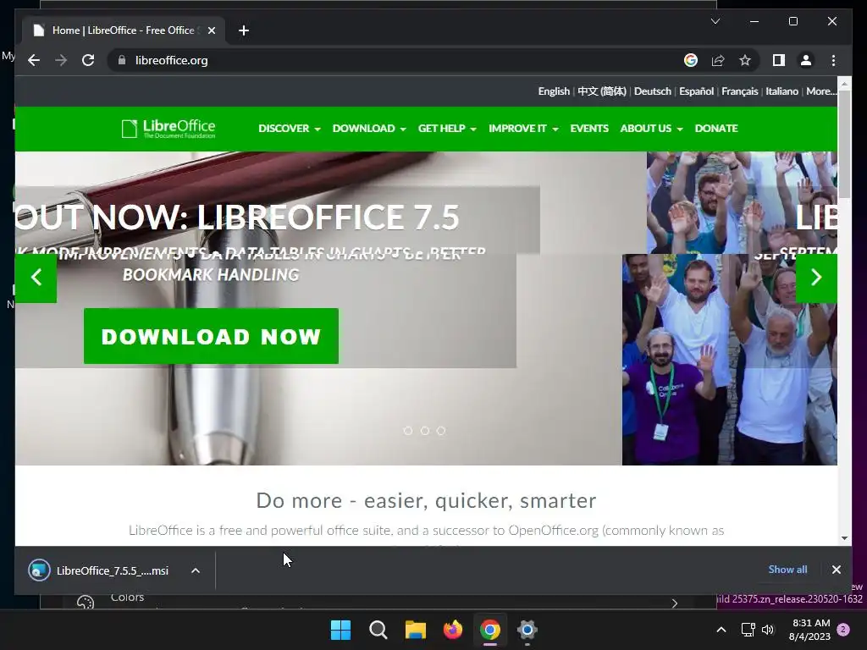Open the clock showing 8:31 AM
The image size is (867, 650).
tap(810, 630)
